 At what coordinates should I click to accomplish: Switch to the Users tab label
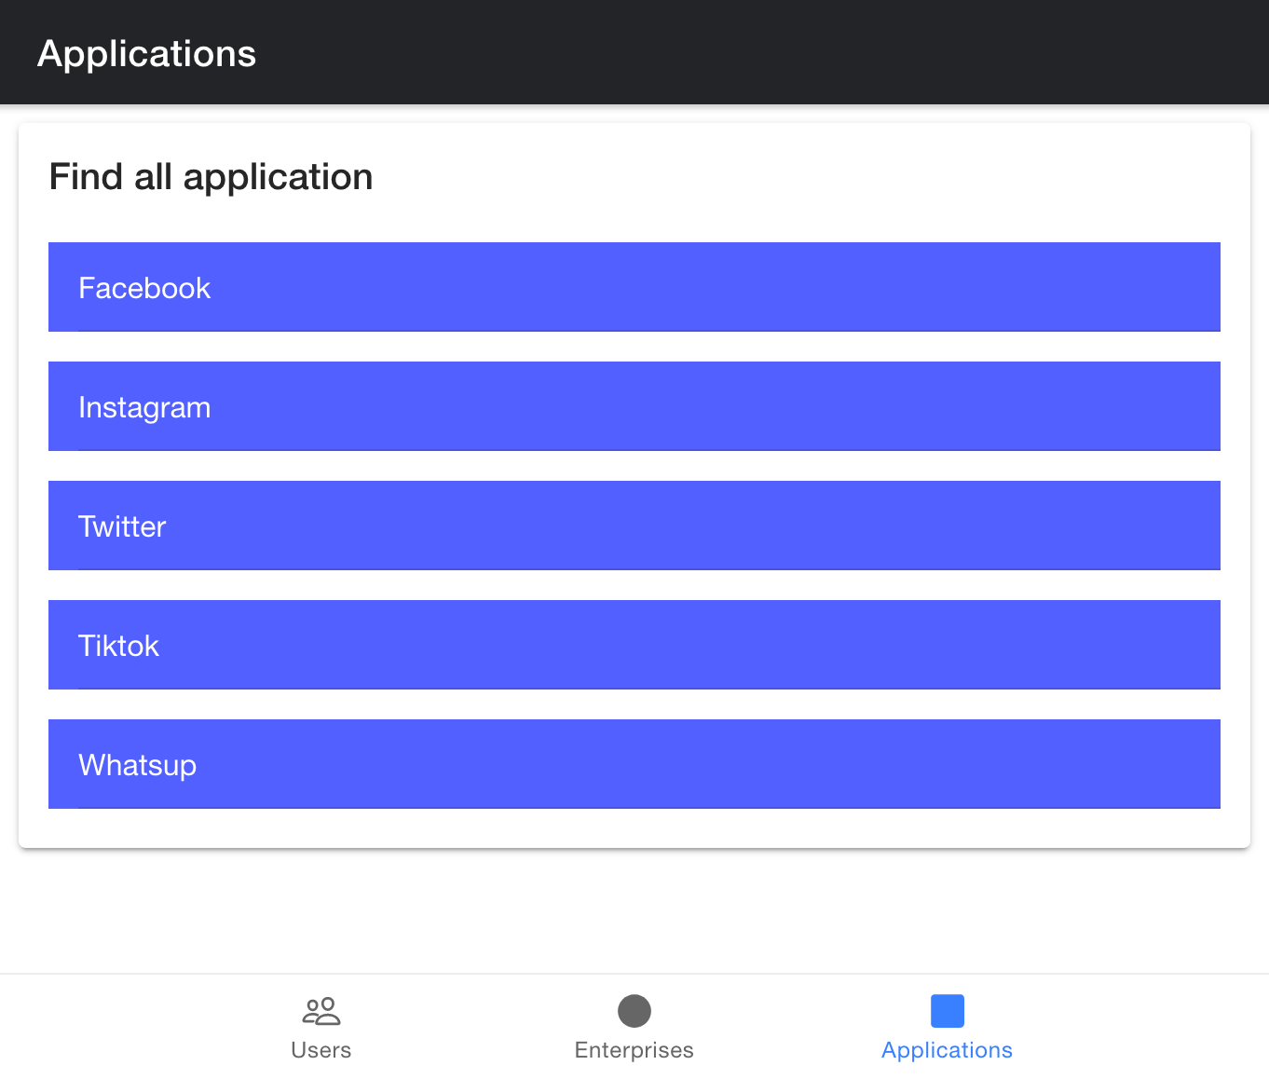pyautogui.click(x=321, y=1050)
